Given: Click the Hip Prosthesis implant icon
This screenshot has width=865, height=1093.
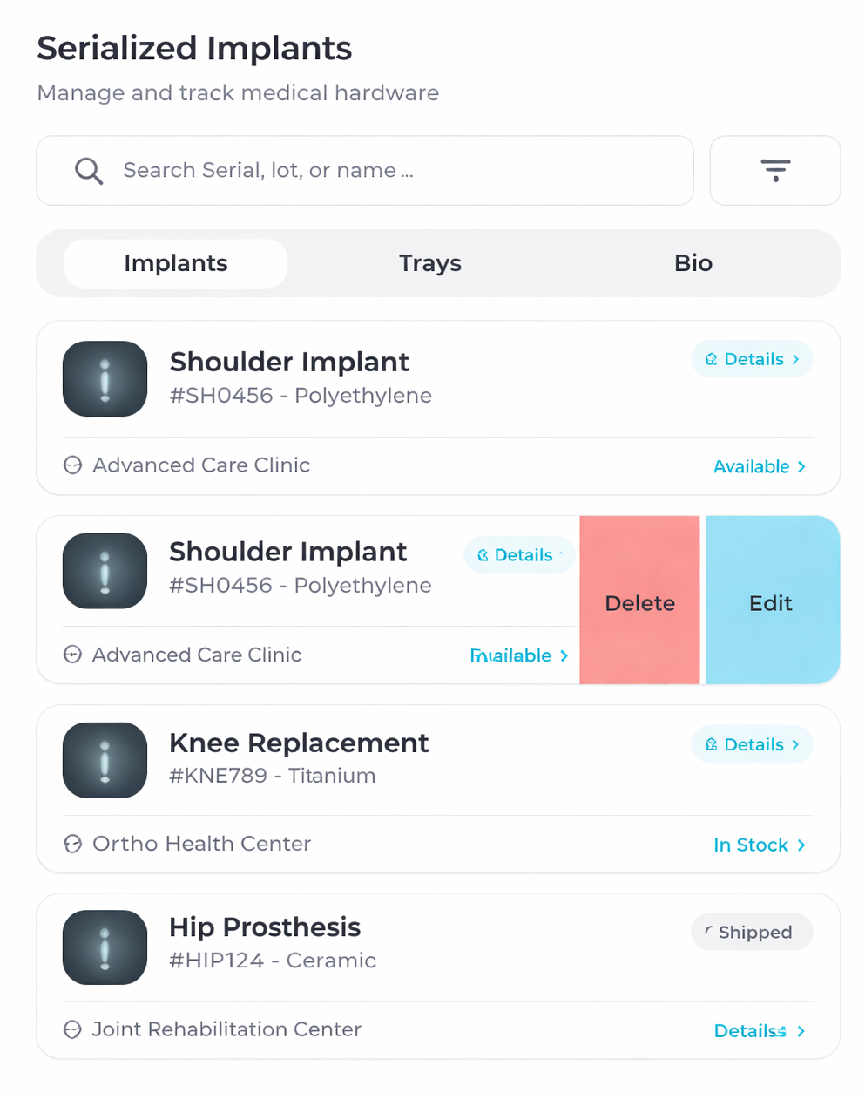Looking at the screenshot, I should [105, 947].
